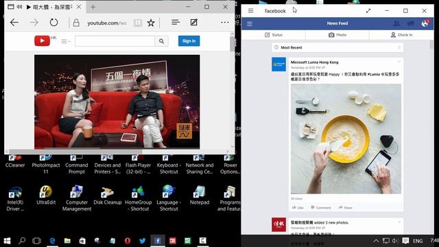Open HomeGroup Shortcut desktop icon

139,198
